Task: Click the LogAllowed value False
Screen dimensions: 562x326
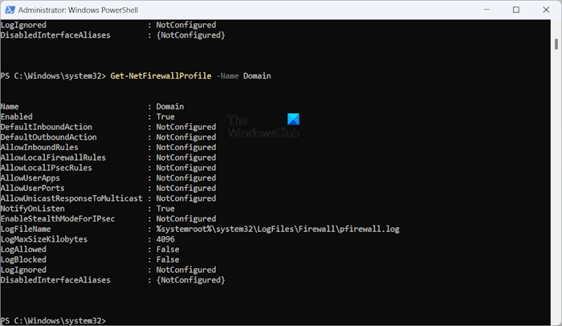Action: (169, 250)
